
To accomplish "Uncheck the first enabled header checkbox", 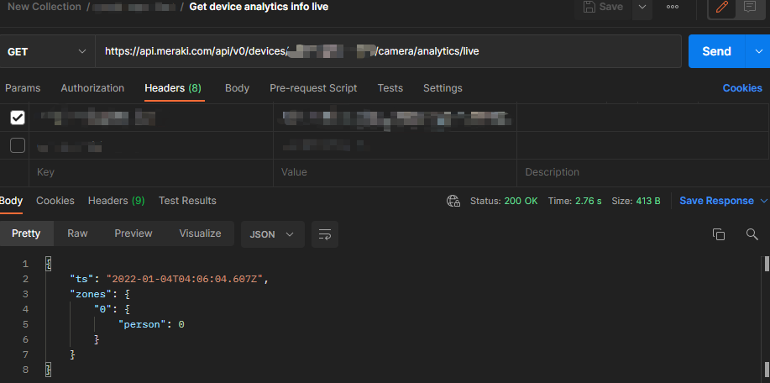I will 17,118.
